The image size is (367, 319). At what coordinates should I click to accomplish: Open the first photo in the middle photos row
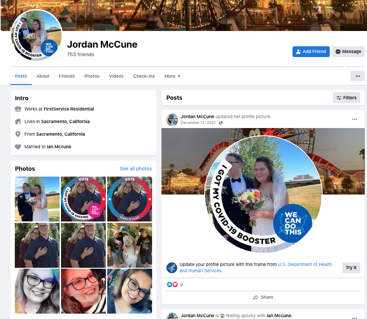37,245
